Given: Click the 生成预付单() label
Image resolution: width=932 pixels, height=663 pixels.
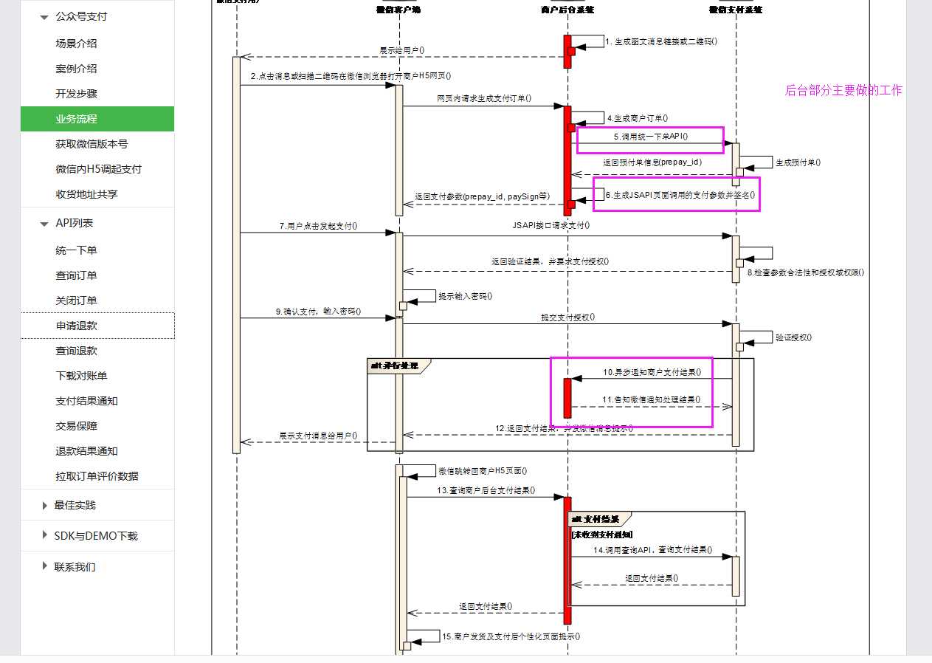Looking at the screenshot, I should [x=798, y=162].
